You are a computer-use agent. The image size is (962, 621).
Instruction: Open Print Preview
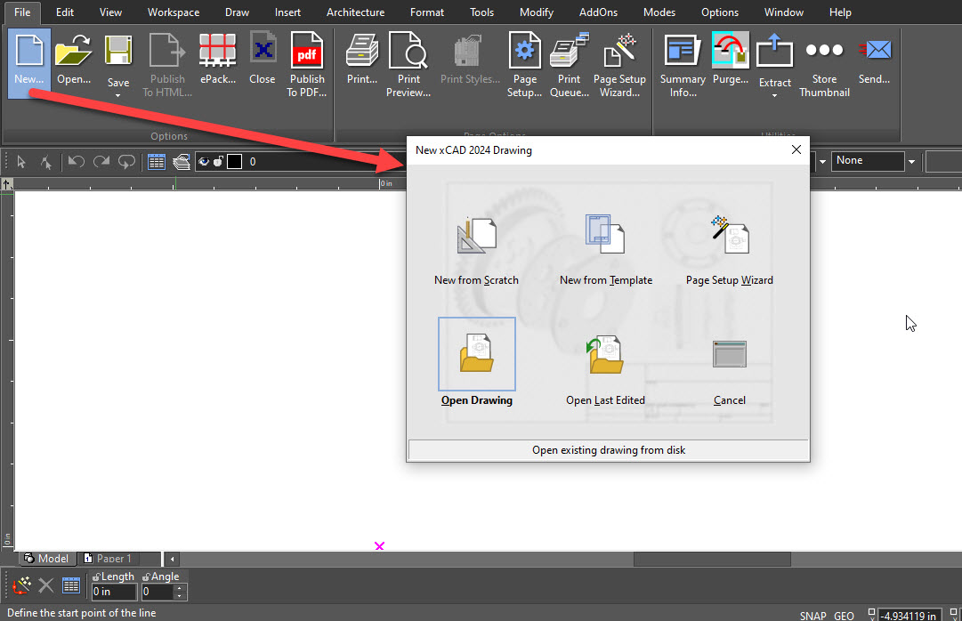coord(408,64)
